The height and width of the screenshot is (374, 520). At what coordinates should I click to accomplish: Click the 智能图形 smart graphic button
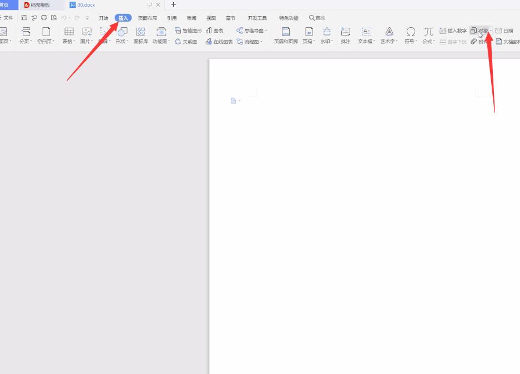[x=188, y=31]
